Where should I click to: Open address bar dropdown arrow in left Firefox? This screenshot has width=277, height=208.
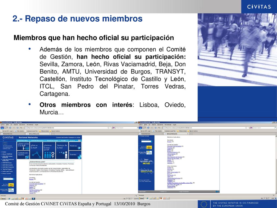click(x=111, y=128)
